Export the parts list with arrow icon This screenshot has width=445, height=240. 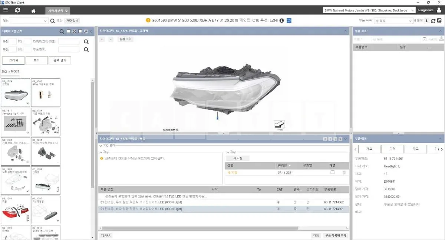439,21
